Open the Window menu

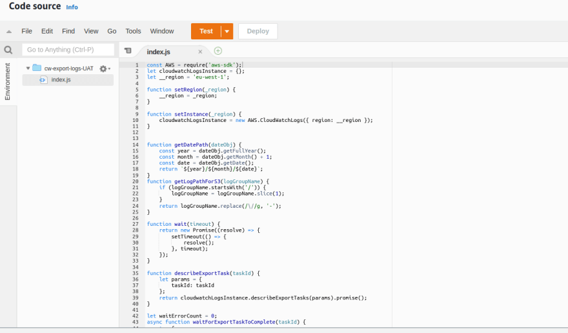[x=162, y=31]
